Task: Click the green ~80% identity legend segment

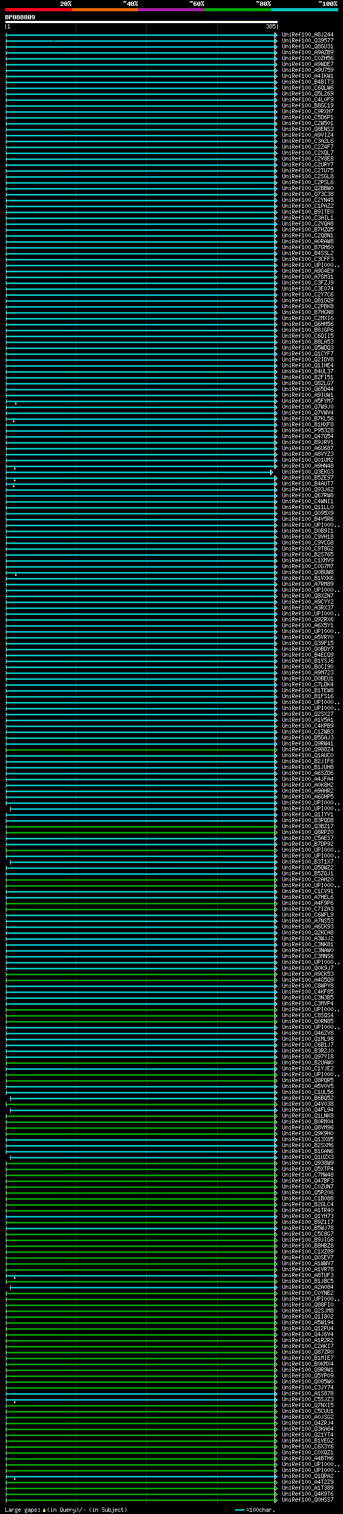Action: click(x=237, y=10)
